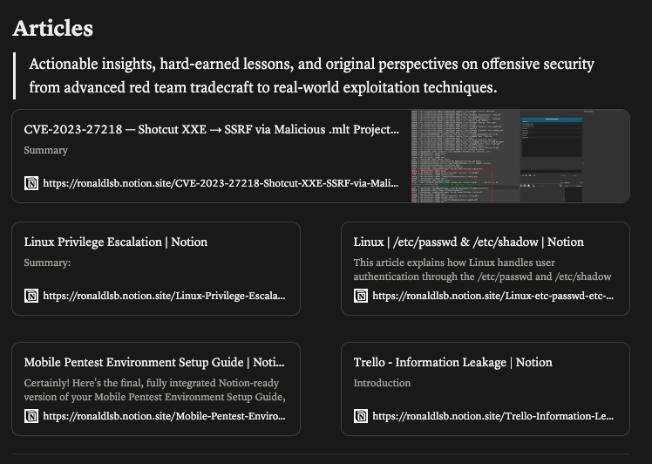Open the Mobile Pentest Environment Setup Guide title
The height and width of the screenshot is (464, 652).
pos(154,363)
